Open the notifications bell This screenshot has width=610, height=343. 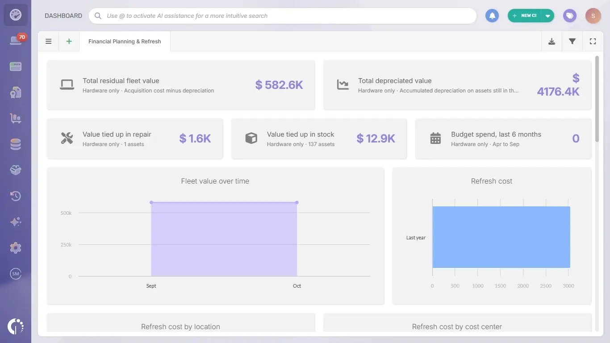(492, 16)
